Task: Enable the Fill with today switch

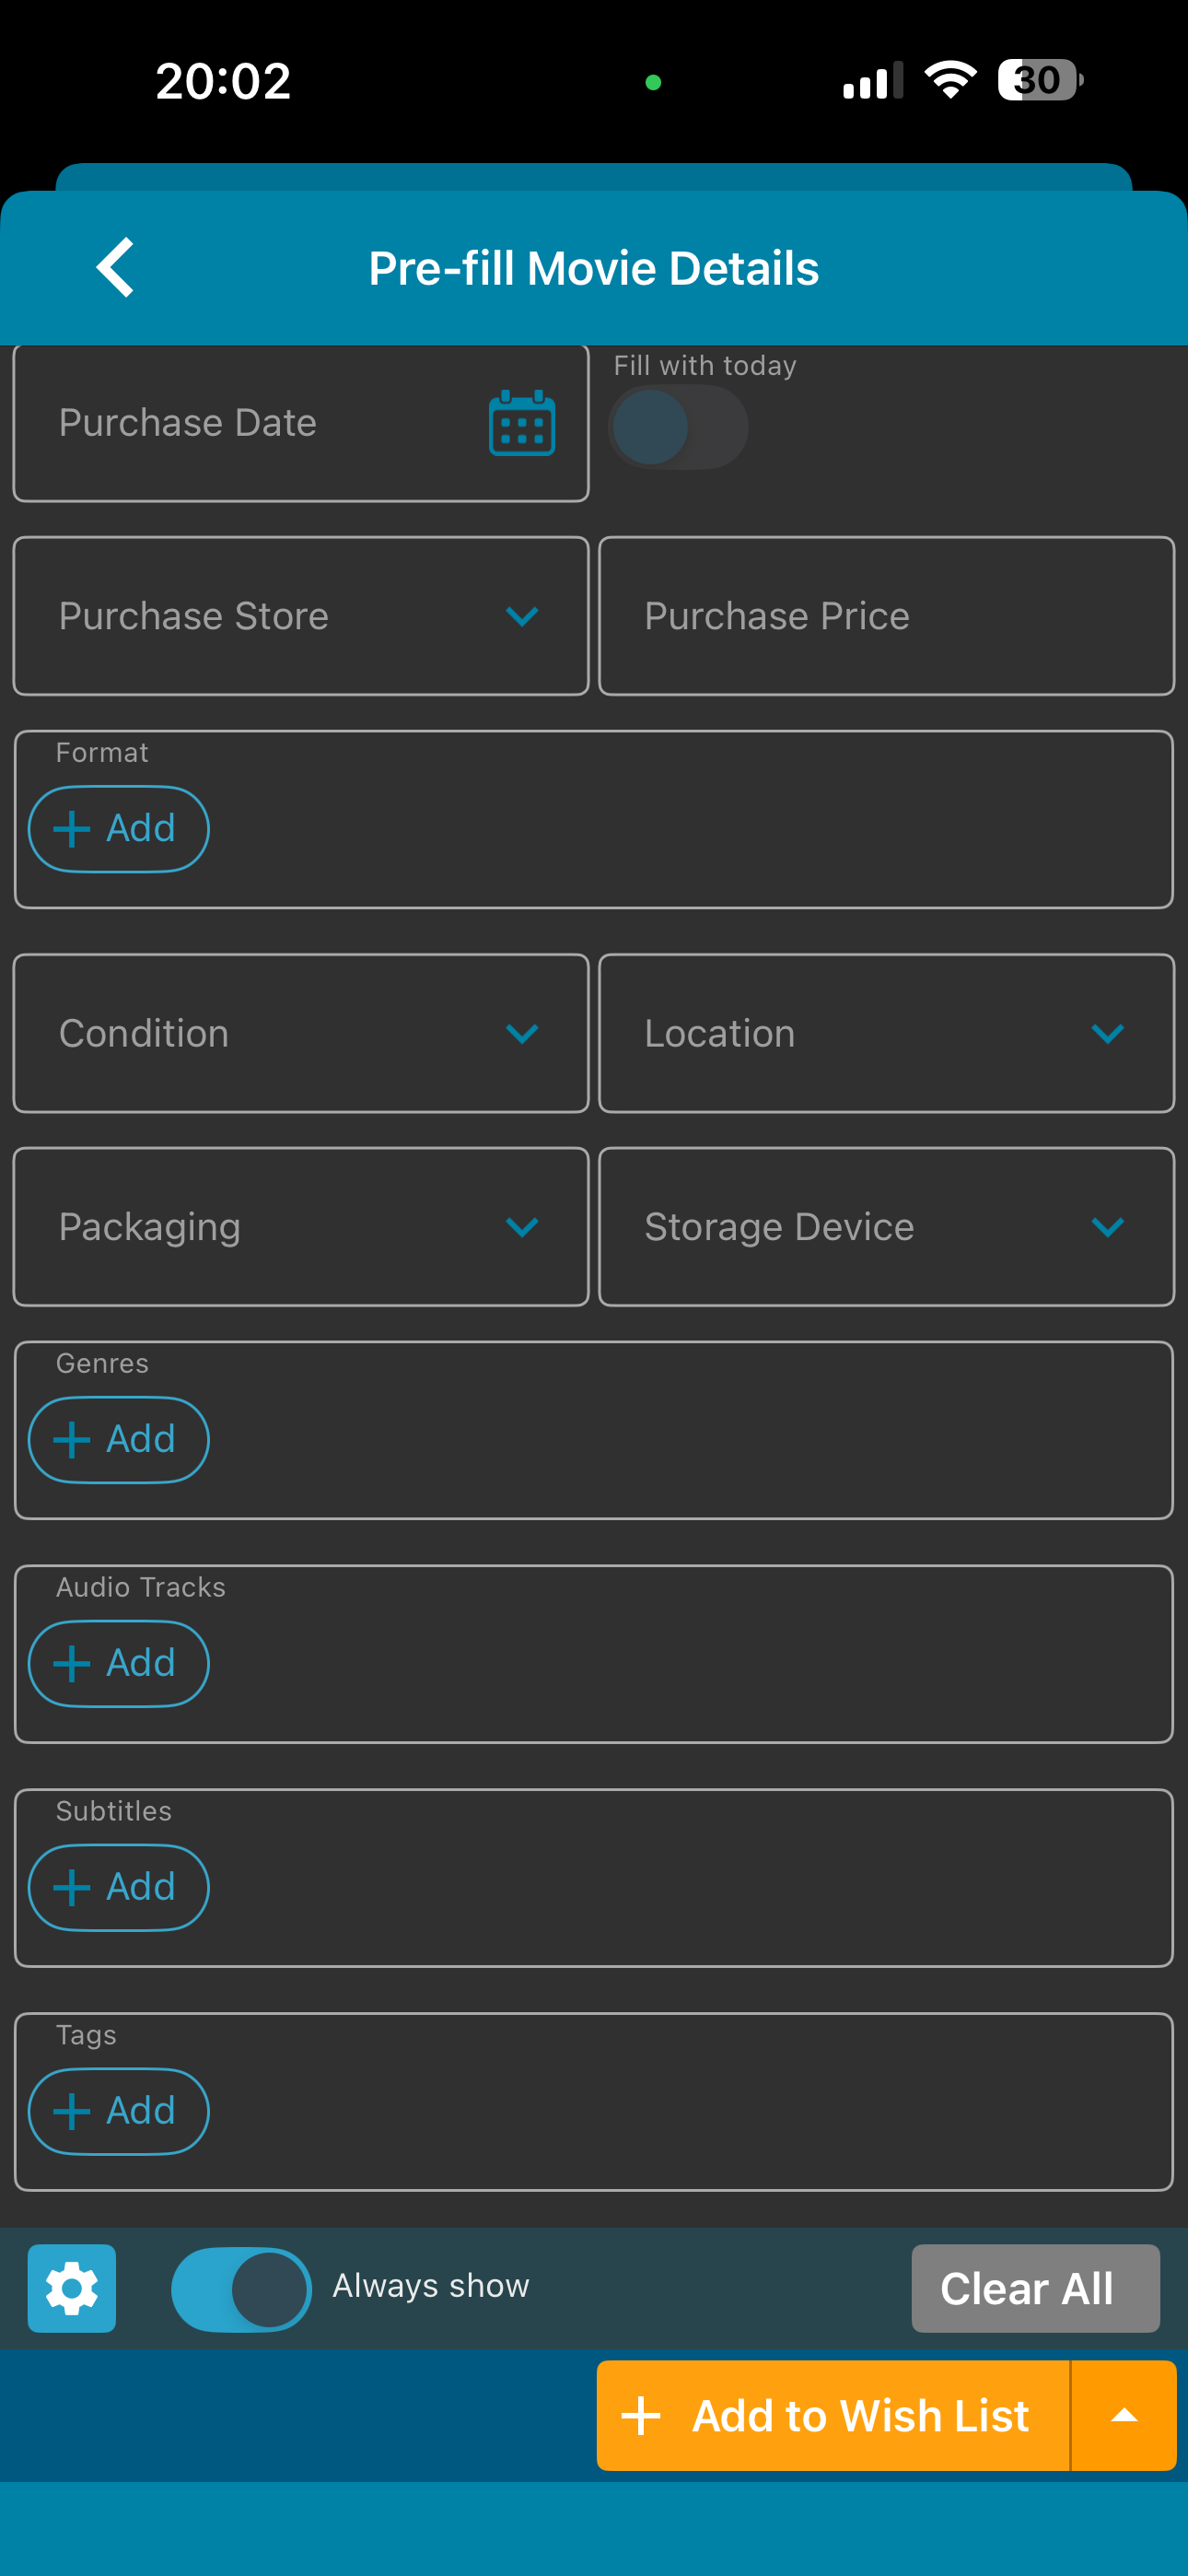Action: click(x=678, y=427)
